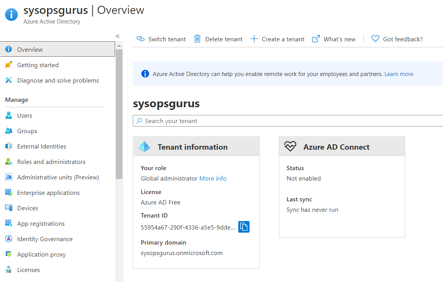Click the large info icon beside page title
The height and width of the screenshot is (282, 443).
click(11, 14)
